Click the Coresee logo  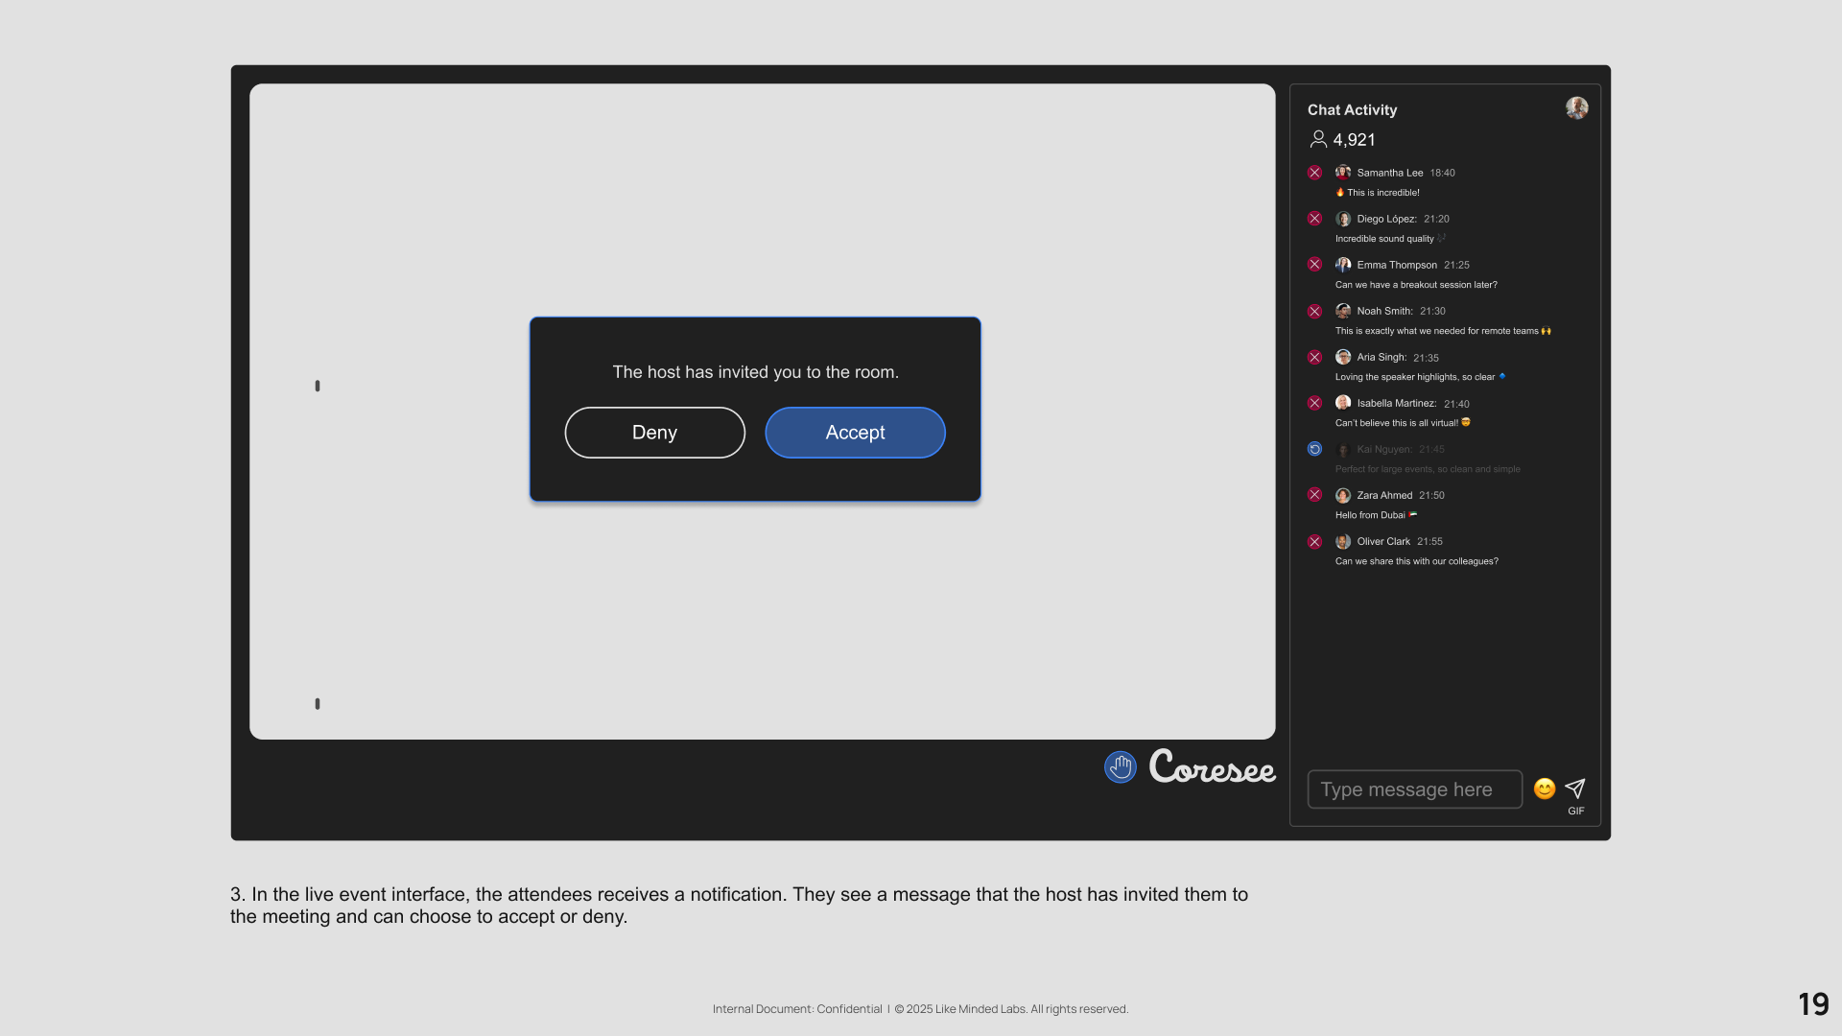point(1212,767)
